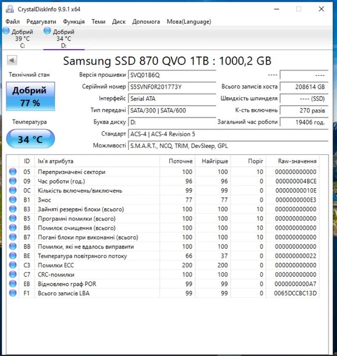Click the transfer mode field SATA/300 | SATA/600

coord(172,110)
